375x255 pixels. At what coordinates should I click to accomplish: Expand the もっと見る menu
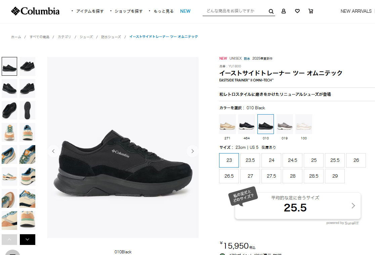point(161,11)
